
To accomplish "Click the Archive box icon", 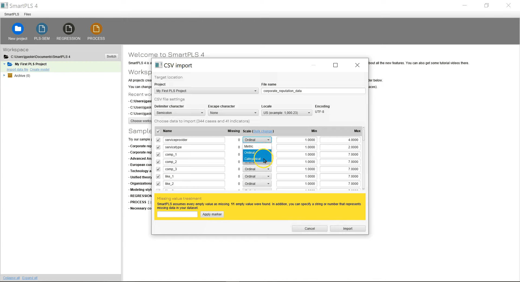I will 10,76.
